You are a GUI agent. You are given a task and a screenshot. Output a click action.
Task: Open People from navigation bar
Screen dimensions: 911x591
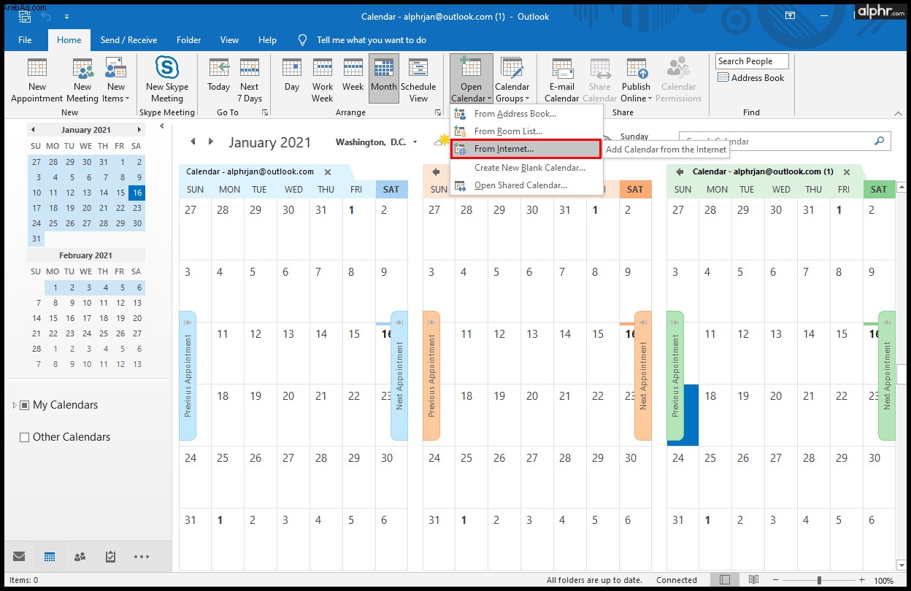point(80,557)
